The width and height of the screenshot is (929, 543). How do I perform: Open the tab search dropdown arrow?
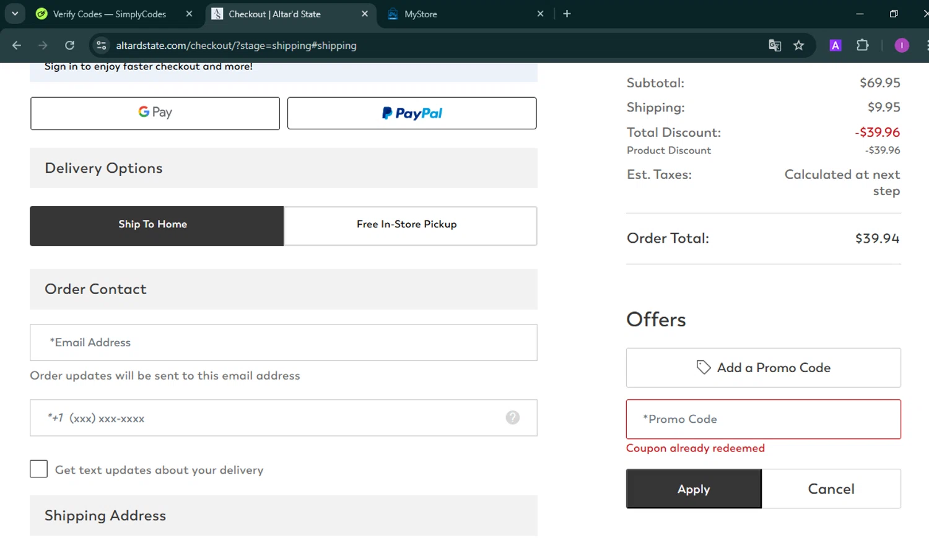coord(15,14)
